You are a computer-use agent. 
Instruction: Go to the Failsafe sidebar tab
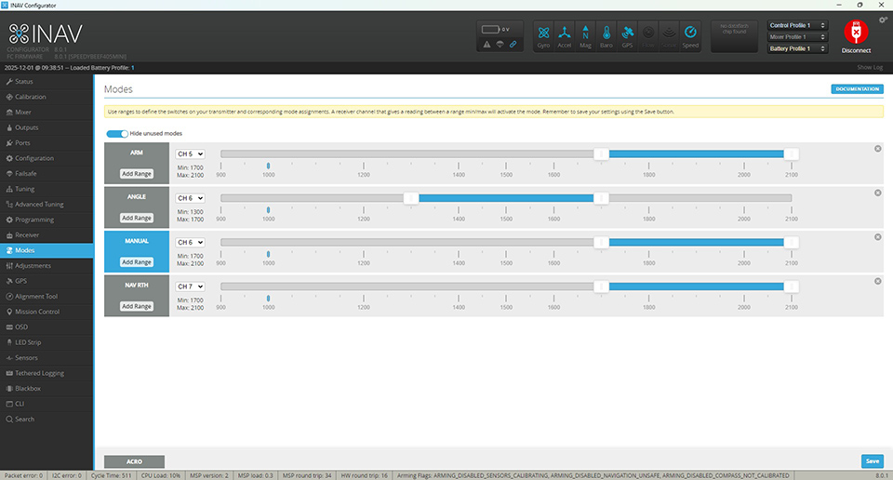pyautogui.click(x=25, y=174)
